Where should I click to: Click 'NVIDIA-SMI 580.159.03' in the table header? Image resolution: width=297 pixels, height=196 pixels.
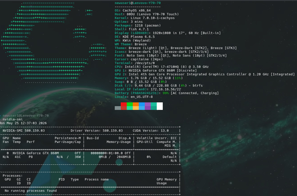click(x=24, y=130)
